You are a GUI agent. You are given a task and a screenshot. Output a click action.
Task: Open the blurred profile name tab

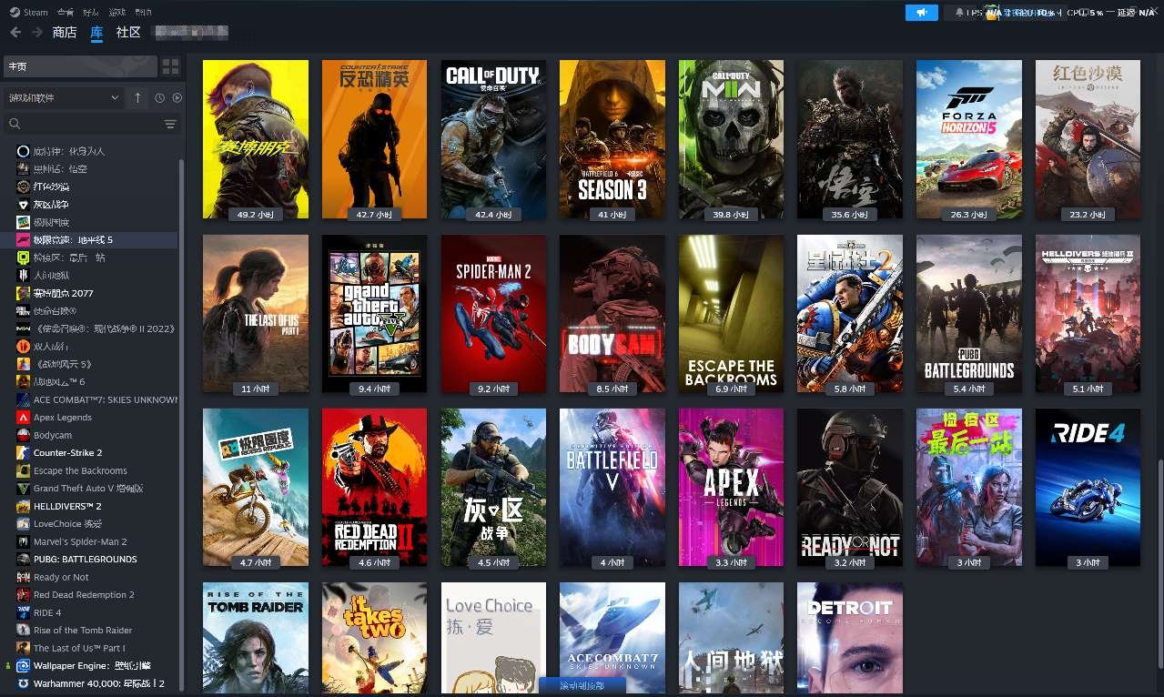point(190,32)
